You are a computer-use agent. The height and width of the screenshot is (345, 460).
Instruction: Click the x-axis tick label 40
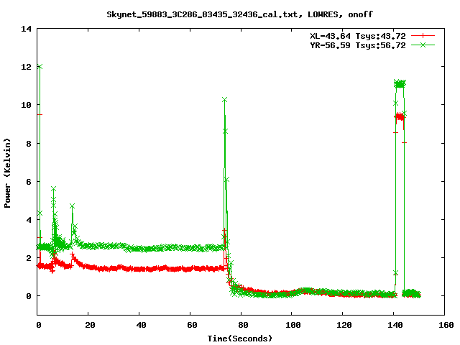pyautogui.click(x=141, y=325)
